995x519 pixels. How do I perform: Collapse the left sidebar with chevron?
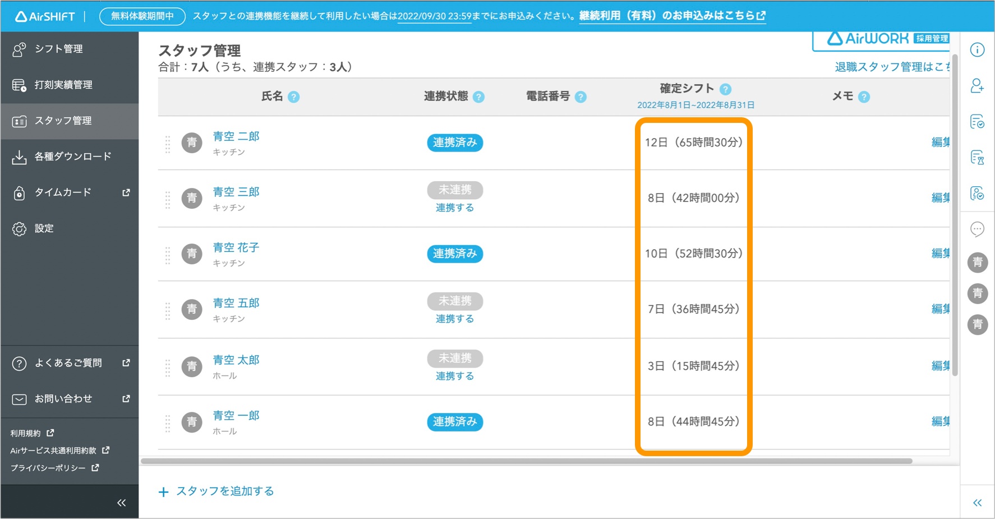121,503
